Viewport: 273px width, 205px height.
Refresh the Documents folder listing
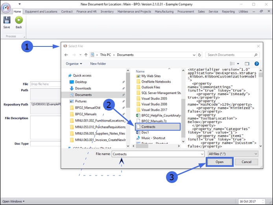click(x=200, y=55)
